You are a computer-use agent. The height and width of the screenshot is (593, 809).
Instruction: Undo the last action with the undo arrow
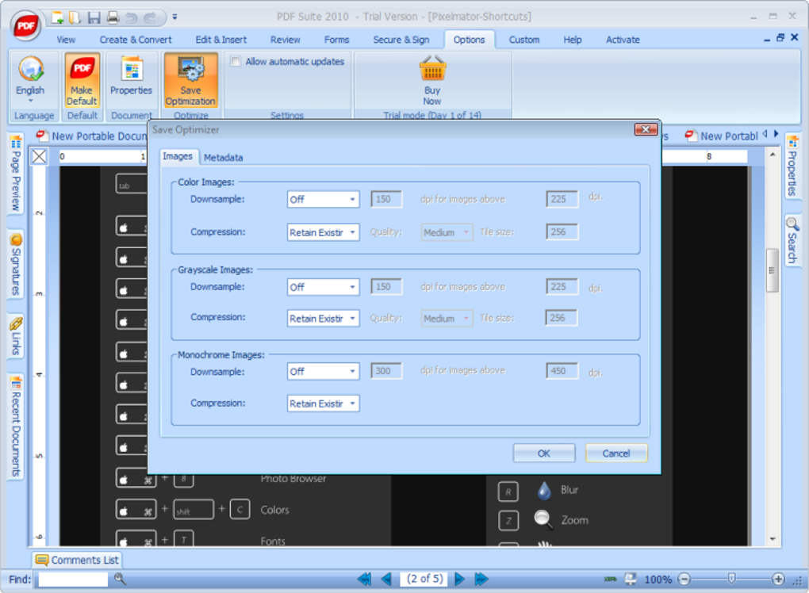(132, 17)
